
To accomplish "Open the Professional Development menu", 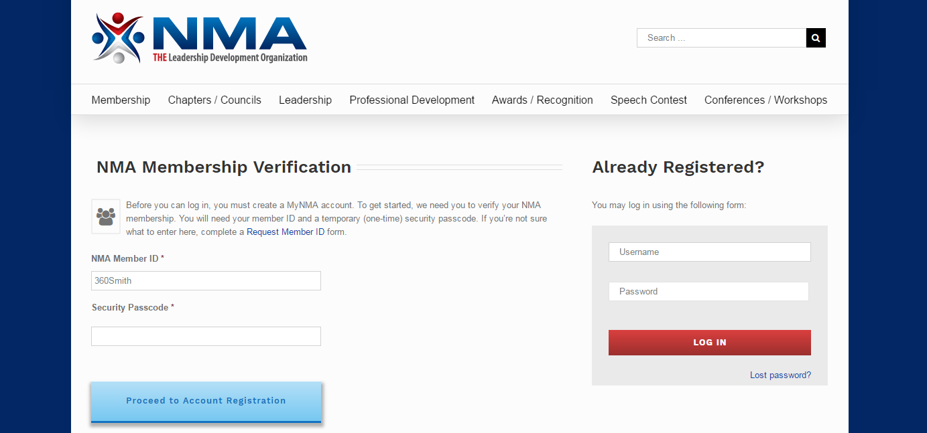I will [412, 100].
